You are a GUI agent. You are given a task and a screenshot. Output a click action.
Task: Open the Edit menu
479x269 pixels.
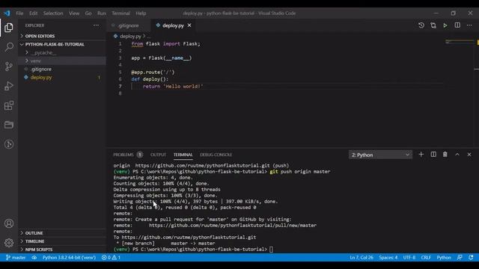[x=33, y=13]
